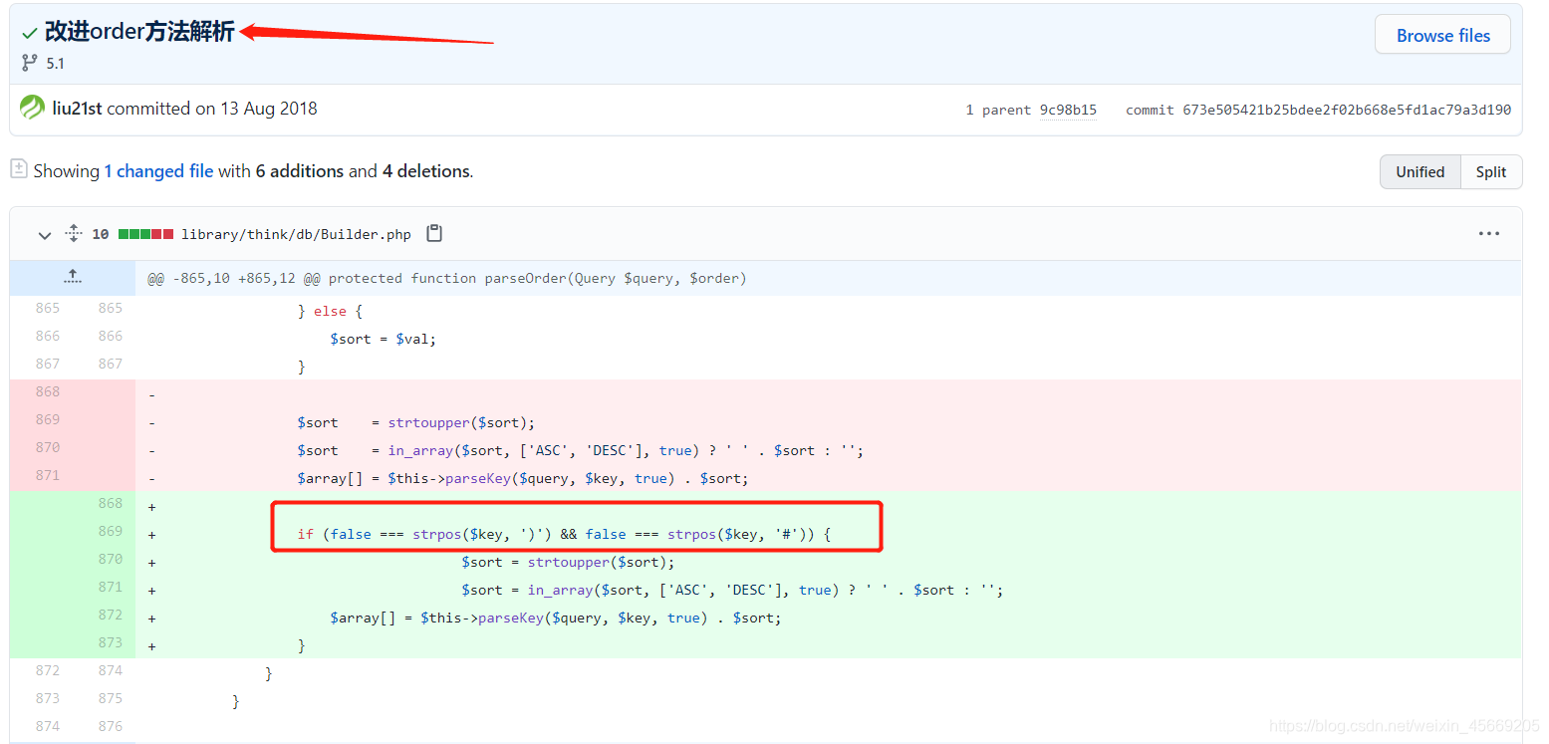Click the commit title 改进order方法解析
Screen dimensions: 1549x744
[139, 32]
